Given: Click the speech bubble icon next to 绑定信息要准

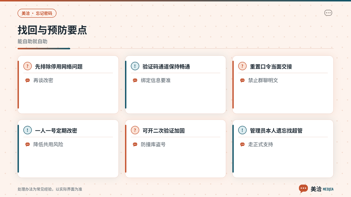Looking at the screenshot, I should pos(135,81).
